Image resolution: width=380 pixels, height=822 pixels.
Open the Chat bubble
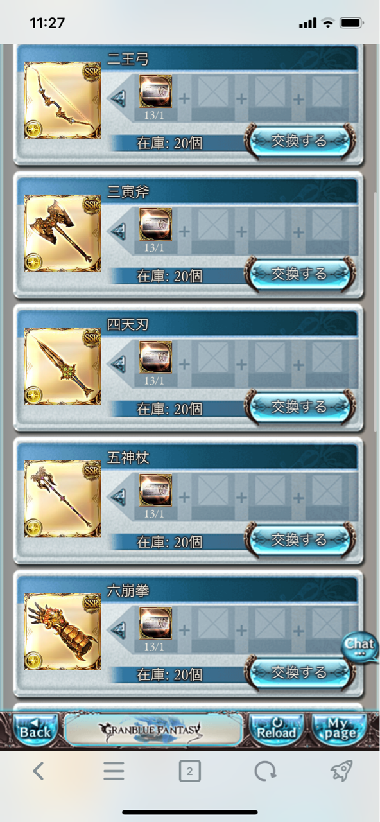click(x=360, y=645)
